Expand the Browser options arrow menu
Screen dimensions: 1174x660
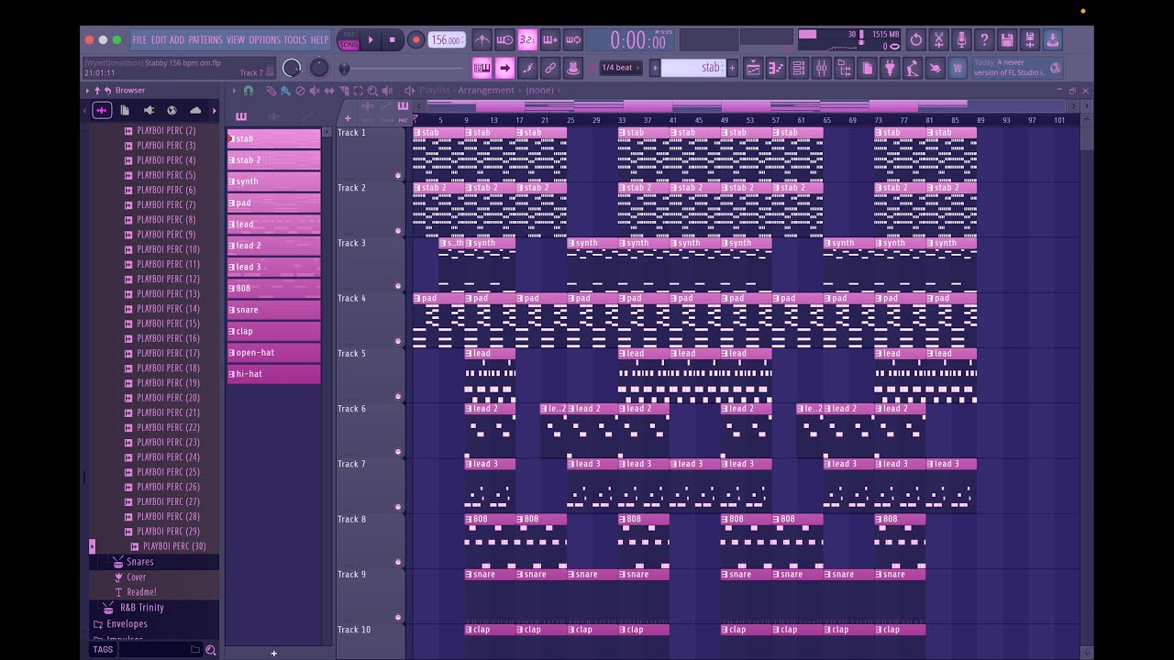88,90
